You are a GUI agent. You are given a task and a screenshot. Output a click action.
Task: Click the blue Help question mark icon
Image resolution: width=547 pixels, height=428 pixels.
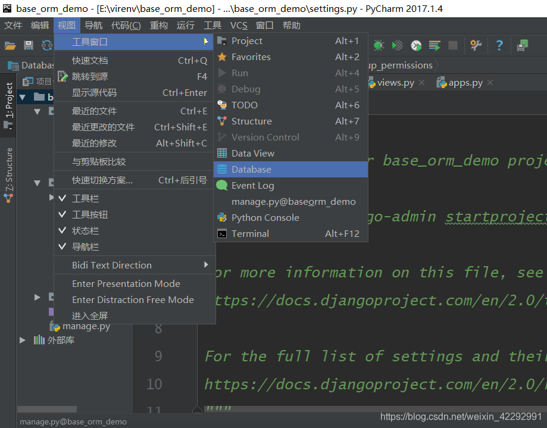[x=499, y=45]
